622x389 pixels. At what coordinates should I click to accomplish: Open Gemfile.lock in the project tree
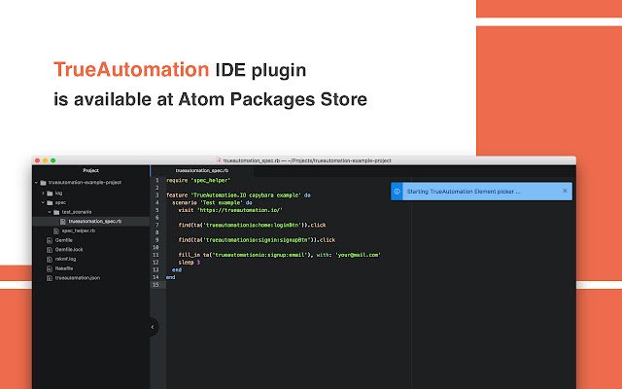coord(69,250)
